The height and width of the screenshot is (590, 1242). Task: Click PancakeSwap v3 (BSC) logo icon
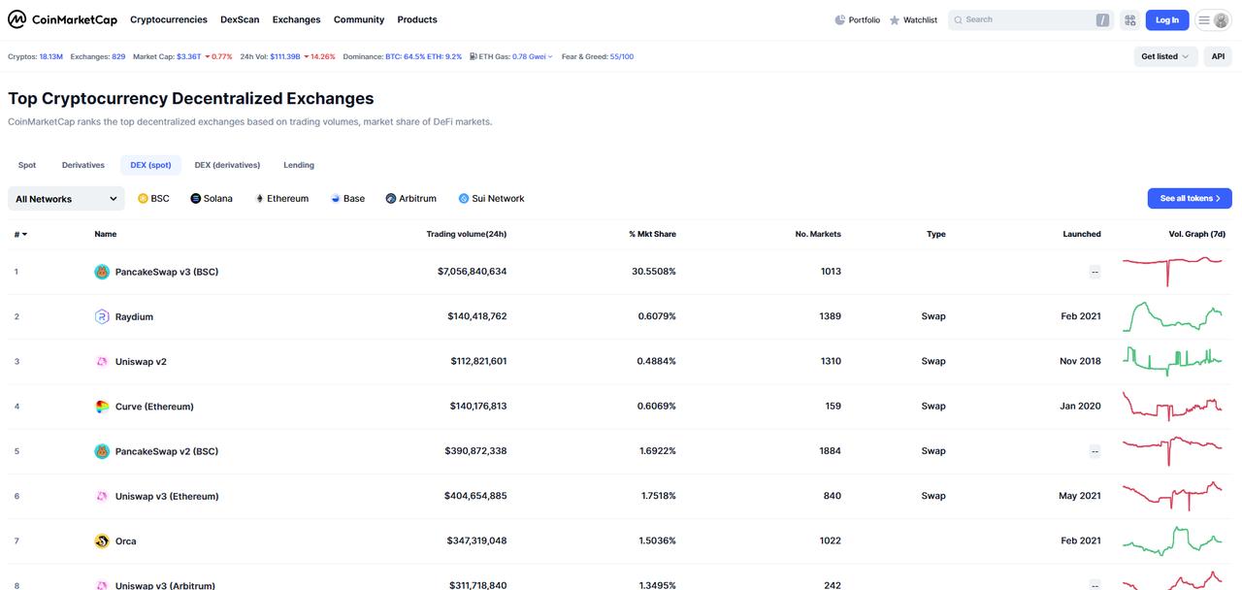point(102,272)
